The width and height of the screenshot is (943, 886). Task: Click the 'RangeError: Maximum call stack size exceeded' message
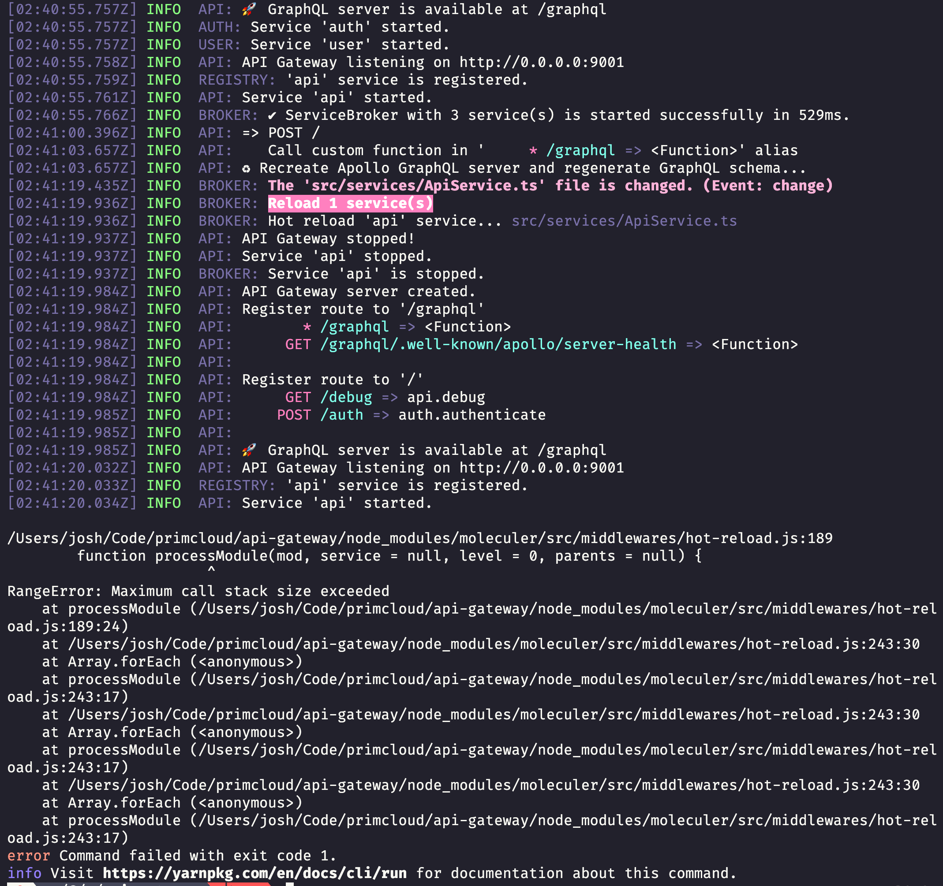pyautogui.click(x=198, y=591)
